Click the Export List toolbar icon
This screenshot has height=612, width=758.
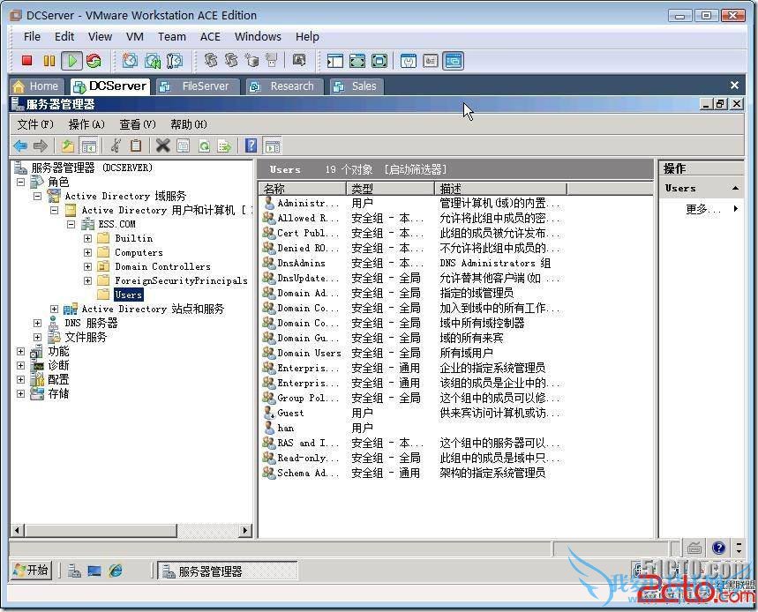tap(225, 146)
